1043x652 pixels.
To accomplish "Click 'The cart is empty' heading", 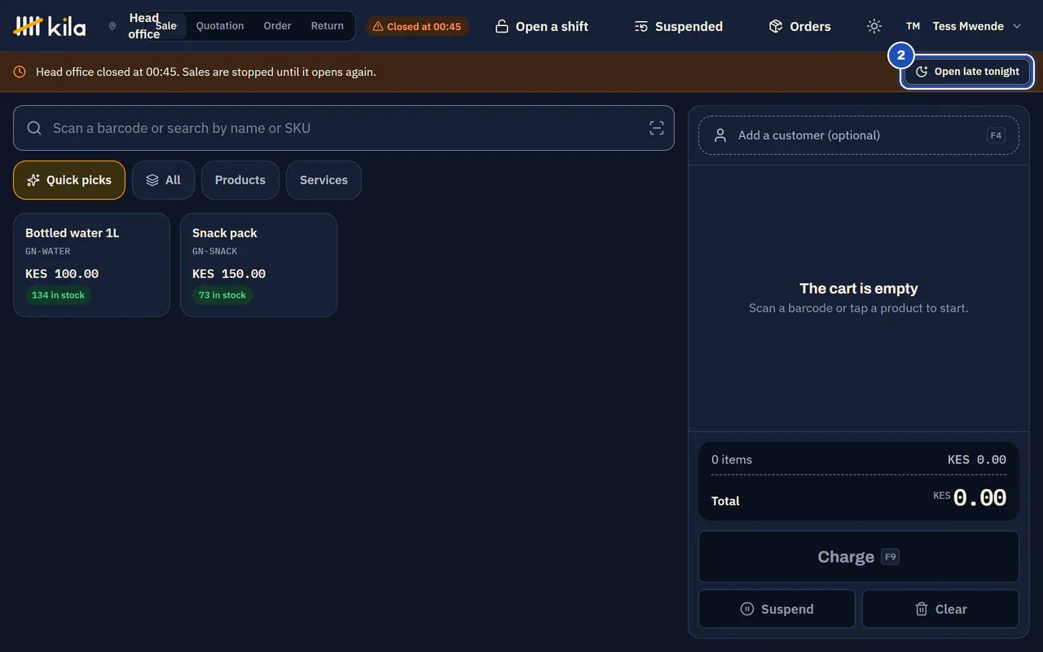I will point(859,289).
